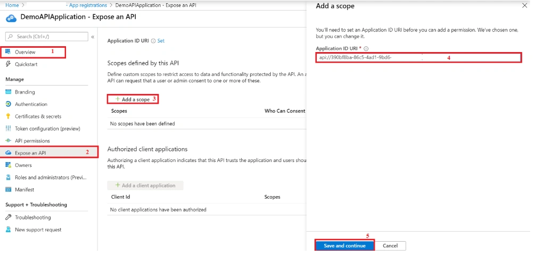Click the Overview grid icon
Image resolution: width=536 pixels, height=255 pixels.
(8, 52)
